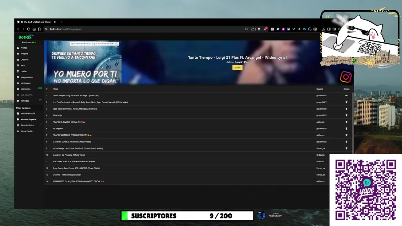Click Obtener Soporte
The width and height of the screenshot is (402, 226).
pos(28,119)
